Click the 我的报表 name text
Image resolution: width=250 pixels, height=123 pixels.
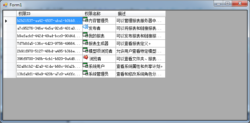coord(97,36)
